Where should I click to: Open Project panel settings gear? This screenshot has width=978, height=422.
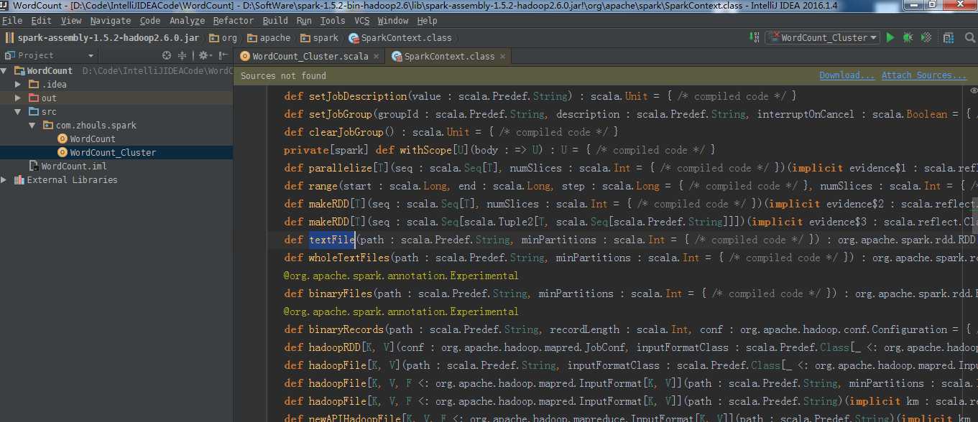204,55
